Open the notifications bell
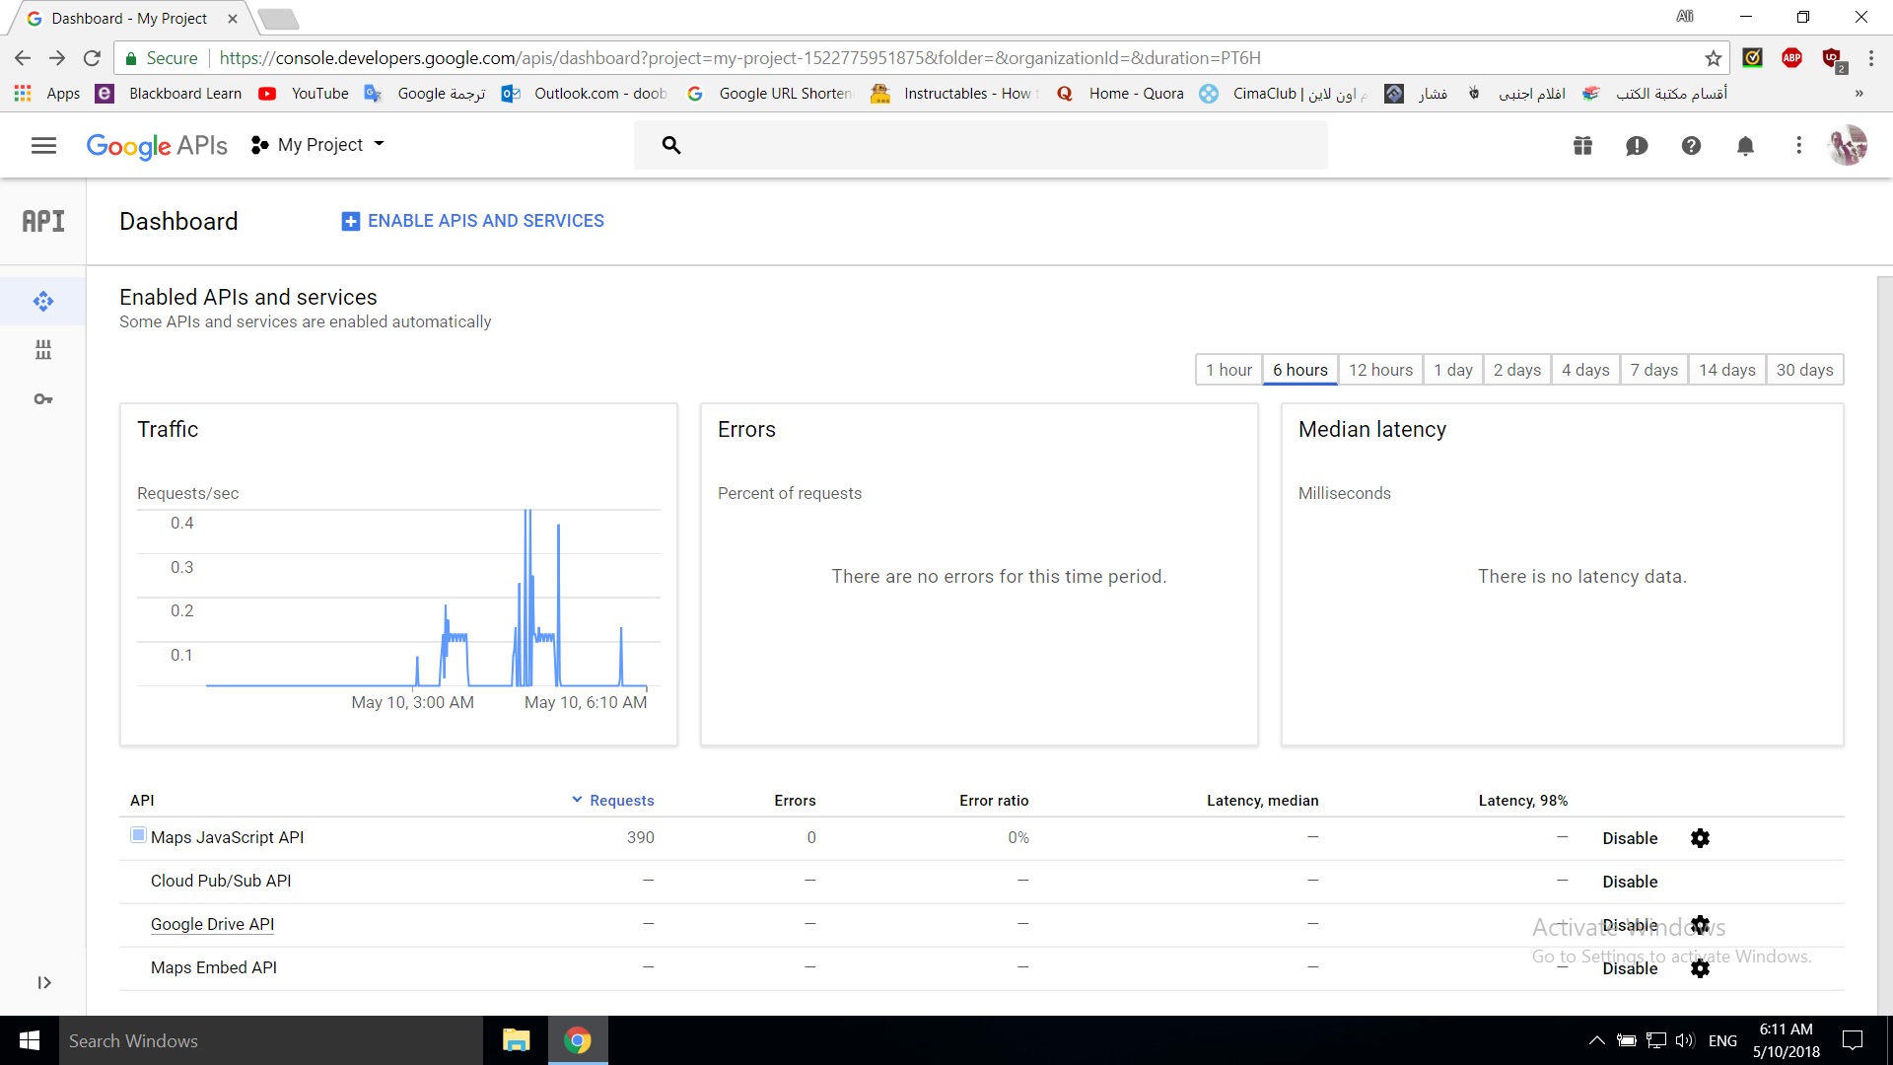The height and width of the screenshot is (1065, 1893). coord(1745,146)
